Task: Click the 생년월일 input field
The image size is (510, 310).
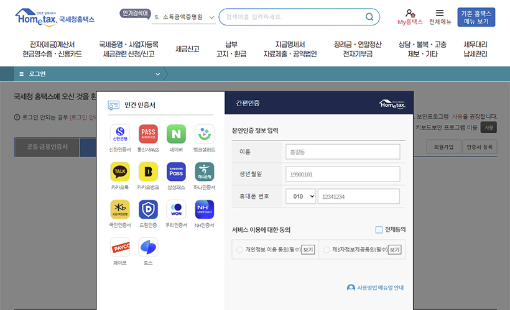Action: coord(343,174)
